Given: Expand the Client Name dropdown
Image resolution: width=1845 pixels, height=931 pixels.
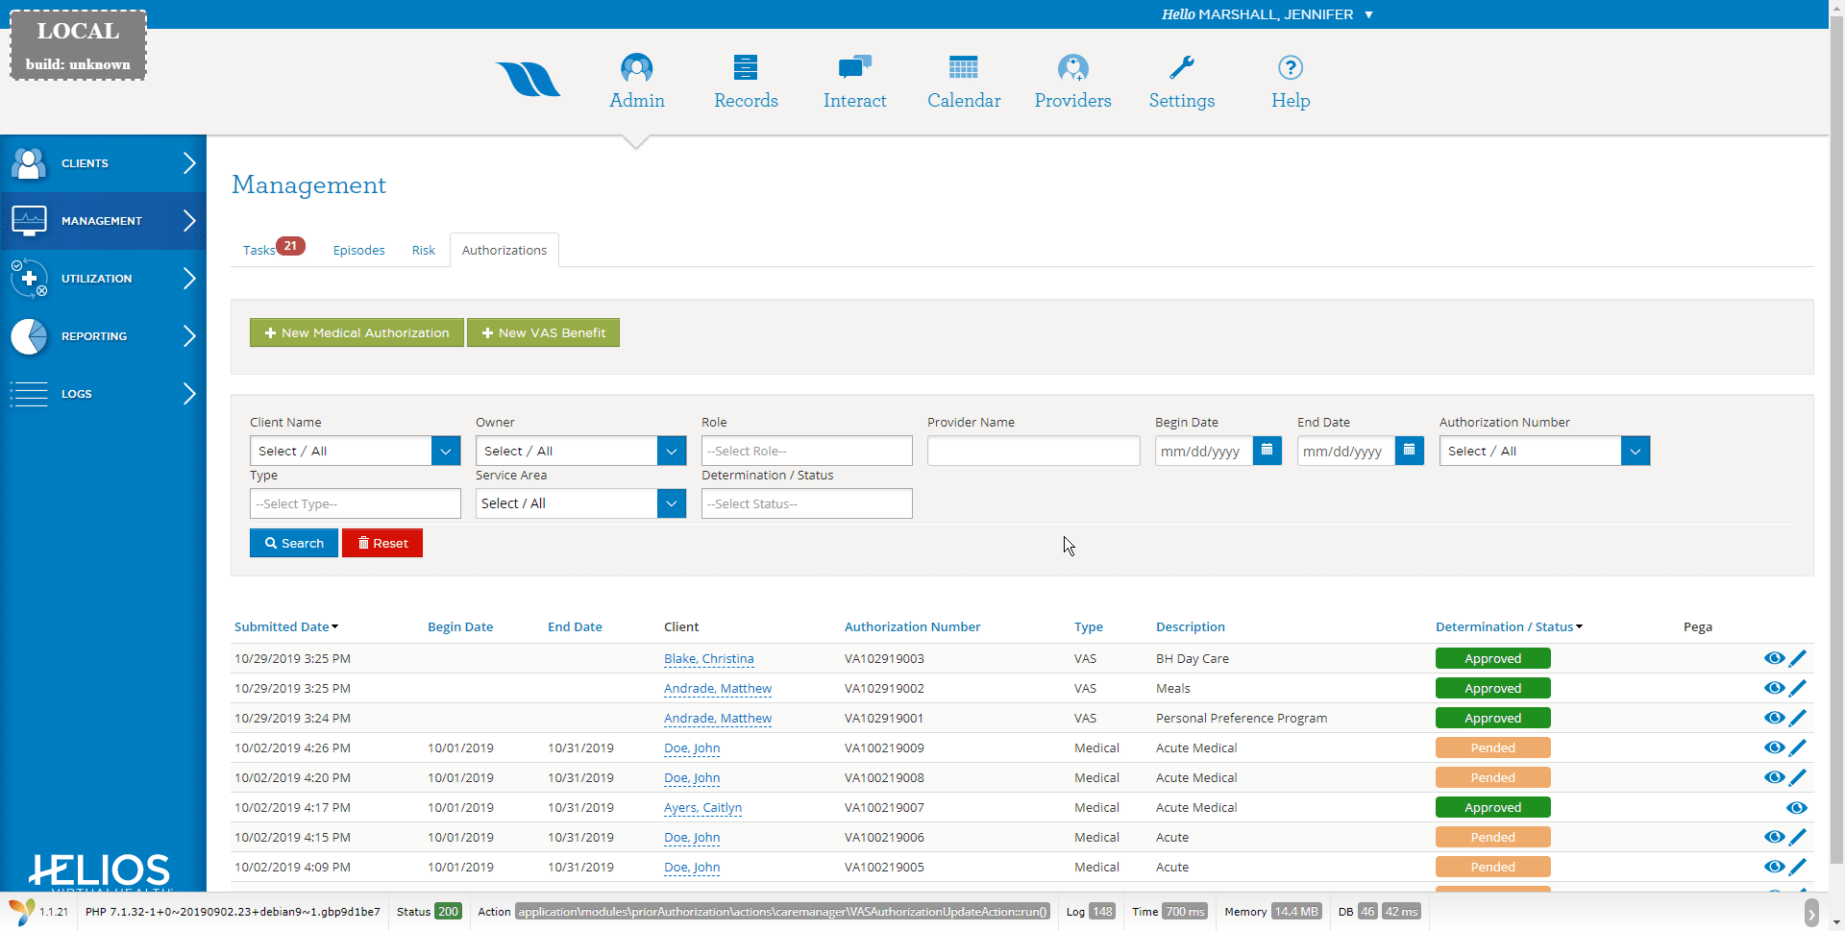Looking at the screenshot, I should [445, 451].
